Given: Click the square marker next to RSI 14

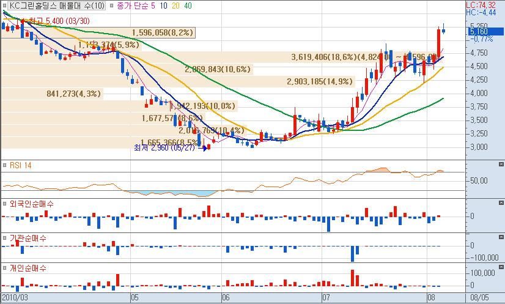Looking at the screenshot, I should point(4,165).
